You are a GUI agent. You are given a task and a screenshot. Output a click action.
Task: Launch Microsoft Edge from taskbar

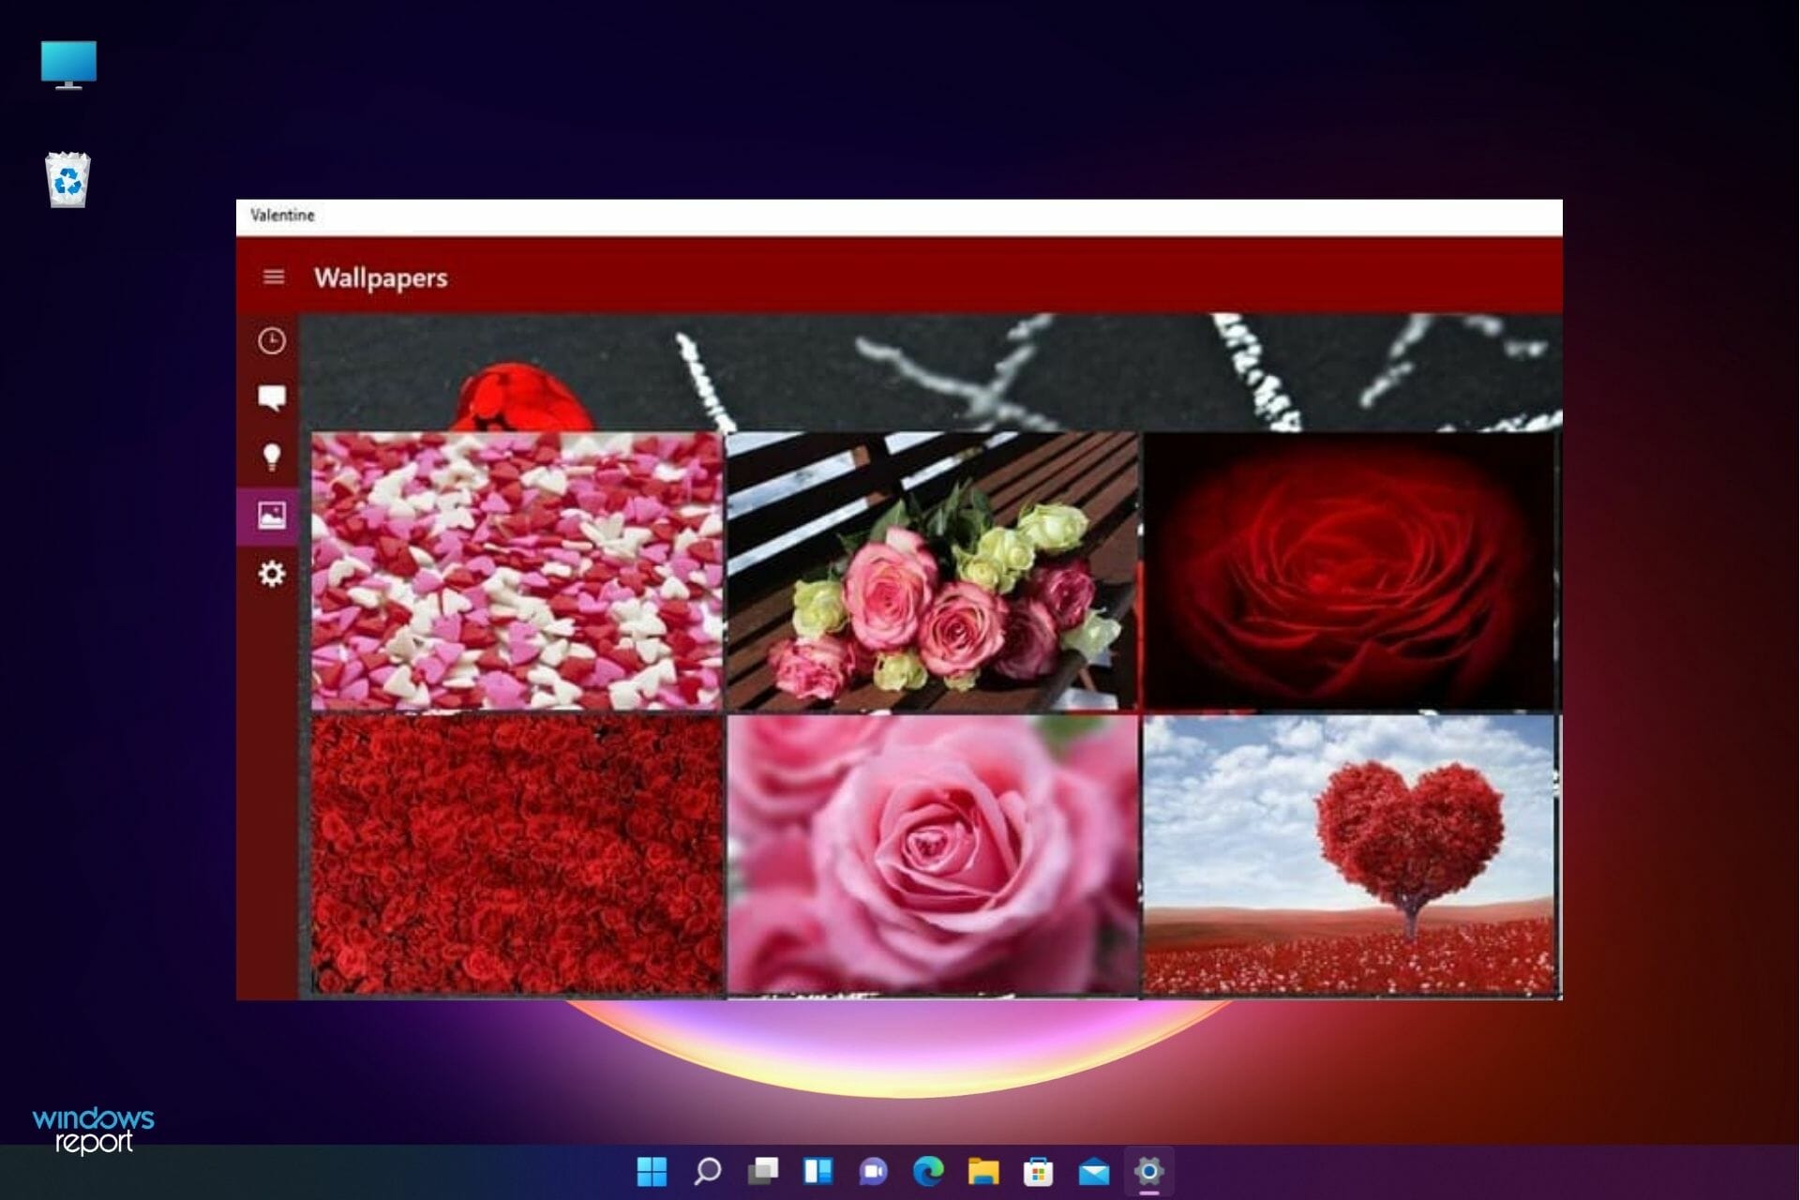pyautogui.click(x=928, y=1171)
